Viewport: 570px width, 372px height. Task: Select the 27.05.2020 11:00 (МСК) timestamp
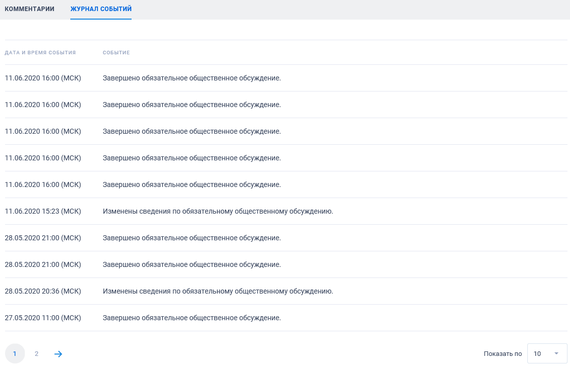click(43, 318)
